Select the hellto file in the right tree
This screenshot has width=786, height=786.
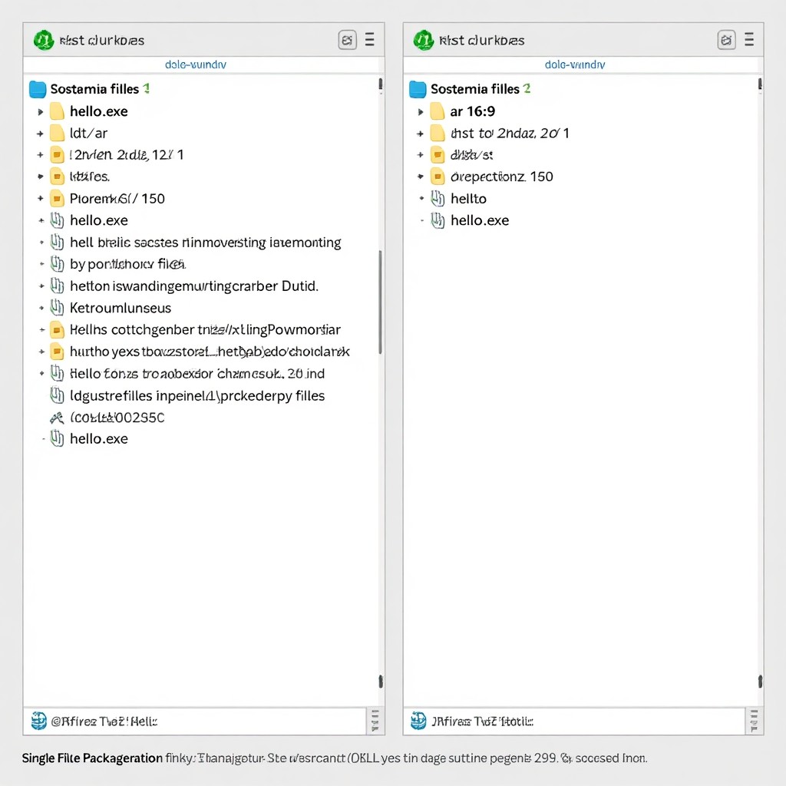(x=468, y=199)
